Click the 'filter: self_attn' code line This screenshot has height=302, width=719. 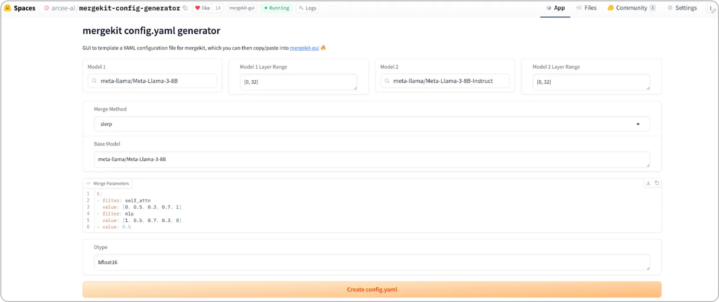[124, 201]
